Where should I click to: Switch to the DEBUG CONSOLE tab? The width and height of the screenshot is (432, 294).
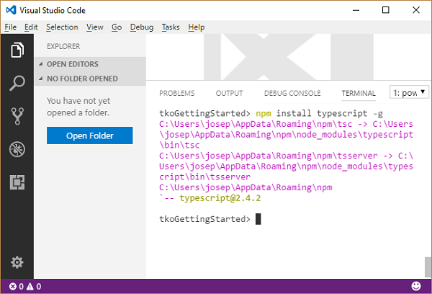292,93
